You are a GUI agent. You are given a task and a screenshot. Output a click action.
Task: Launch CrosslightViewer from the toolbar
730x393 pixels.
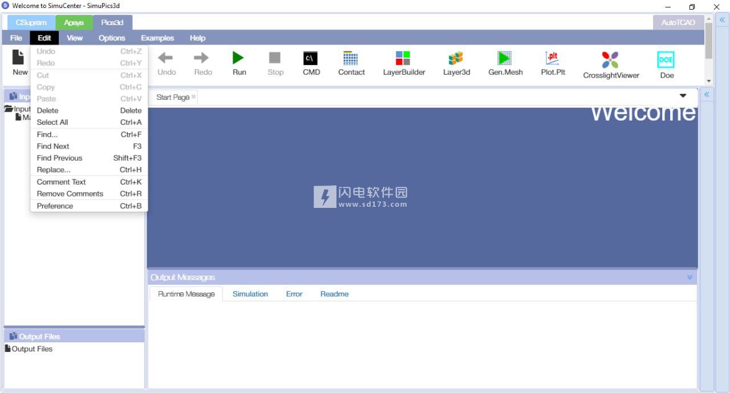pyautogui.click(x=610, y=60)
